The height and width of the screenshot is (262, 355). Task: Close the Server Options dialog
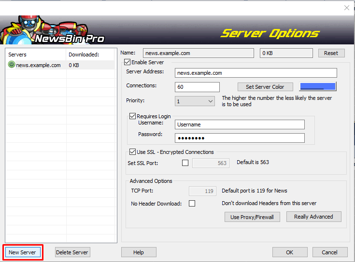tap(347, 8)
